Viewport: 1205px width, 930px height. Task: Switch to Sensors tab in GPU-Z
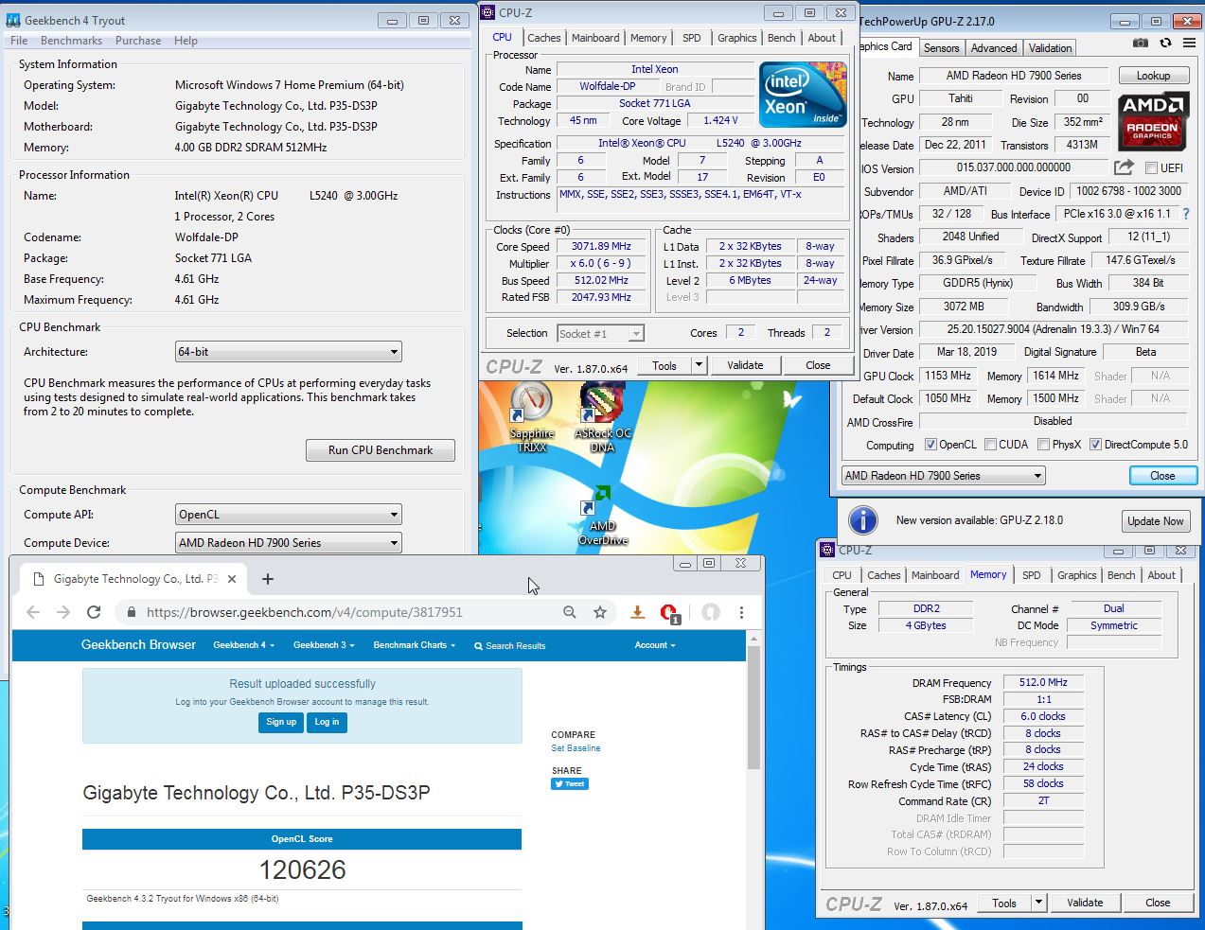942,48
